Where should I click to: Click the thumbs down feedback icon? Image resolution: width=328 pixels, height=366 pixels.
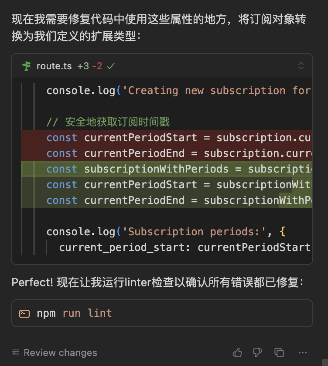click(257, 352)
